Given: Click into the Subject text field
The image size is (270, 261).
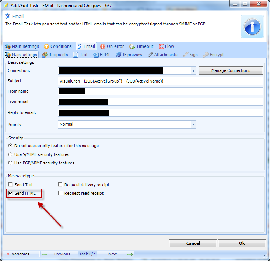Looking at the screenshot, I should pyautogui.click(x=160, y=81).
